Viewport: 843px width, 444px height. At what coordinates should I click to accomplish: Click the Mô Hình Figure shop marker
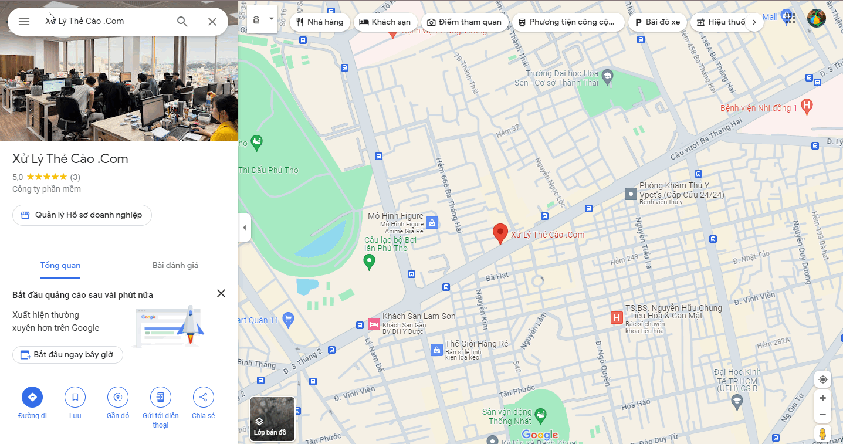(432, 222)
